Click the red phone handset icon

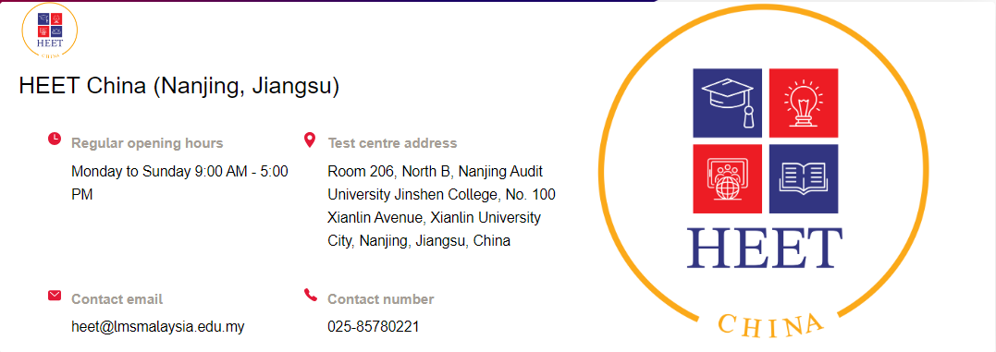310,295
